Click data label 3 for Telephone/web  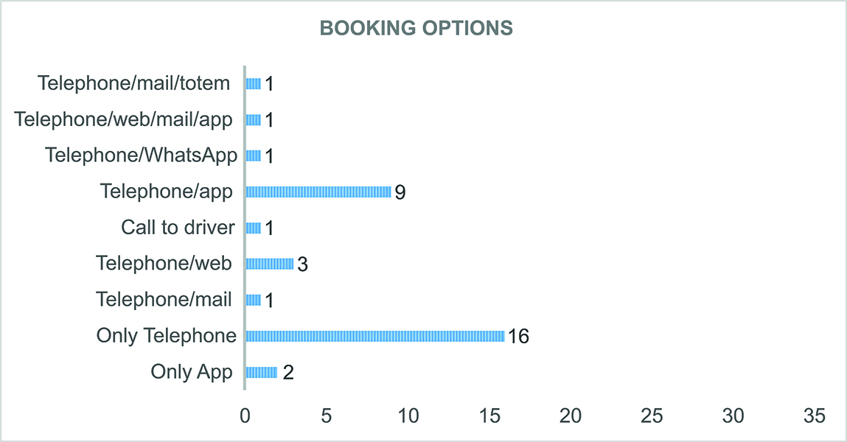(302, 264)
